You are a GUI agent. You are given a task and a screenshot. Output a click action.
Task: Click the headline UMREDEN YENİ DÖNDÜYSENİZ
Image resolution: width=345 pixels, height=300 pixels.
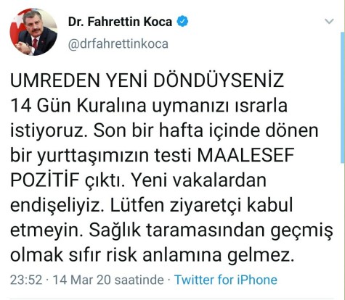[x=147, y=80]
